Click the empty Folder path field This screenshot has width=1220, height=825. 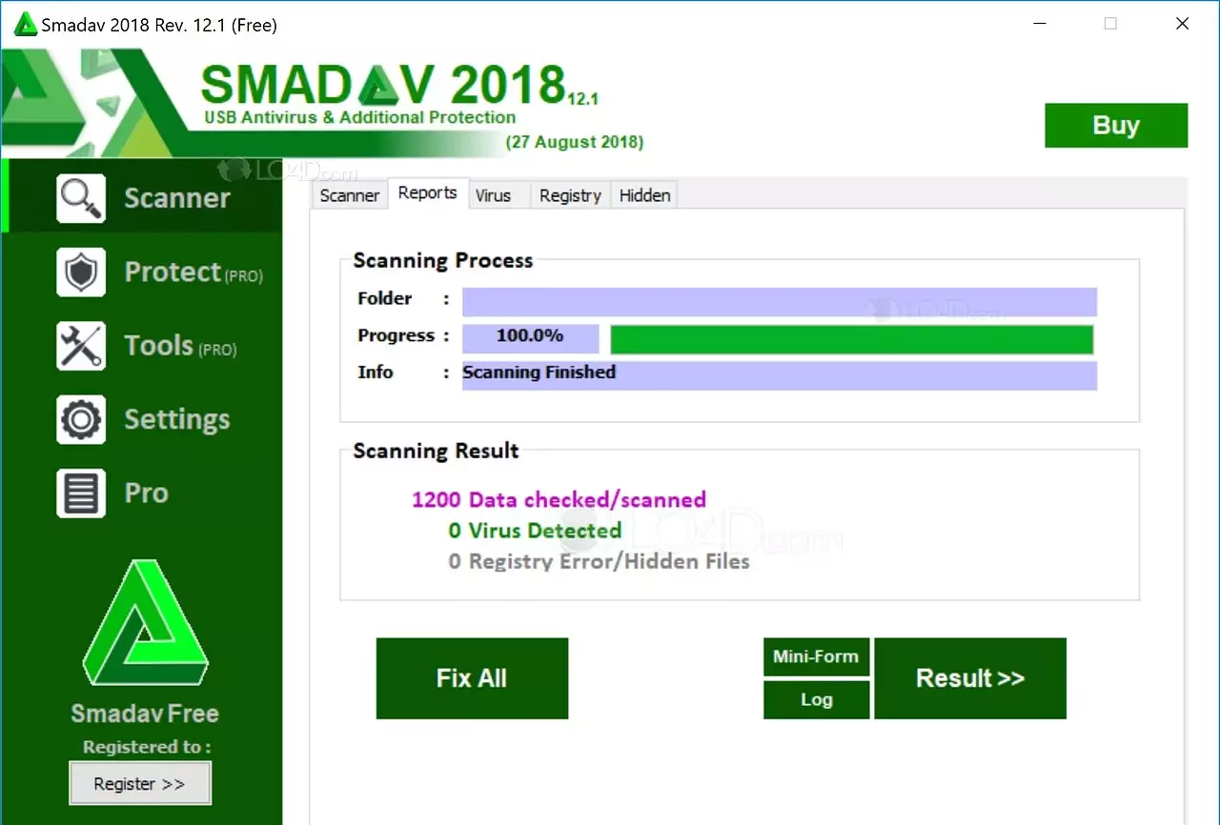click(780, 302)
